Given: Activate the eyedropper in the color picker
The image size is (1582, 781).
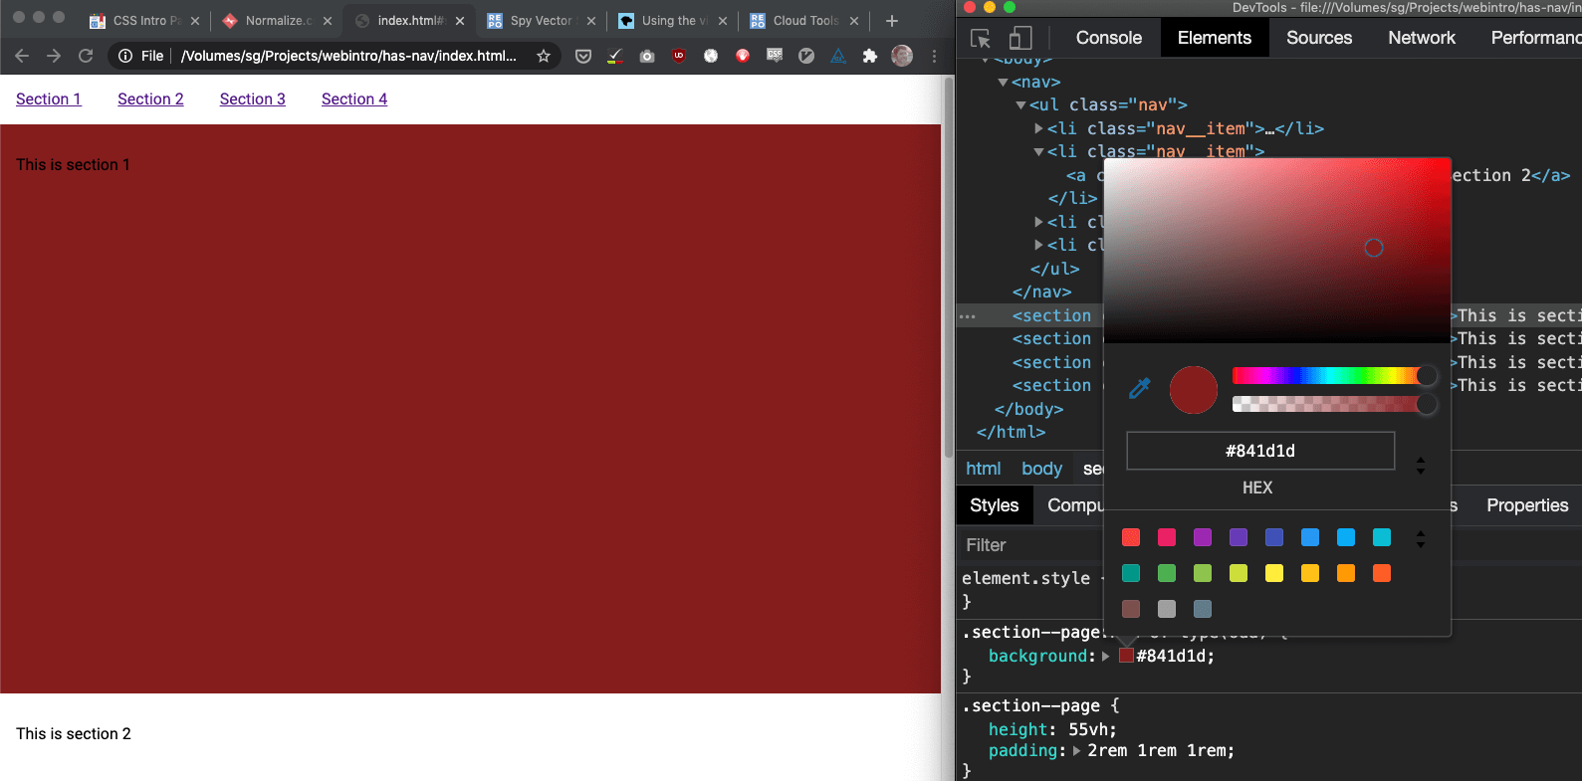Looking at the screenshot, I should 1140,388.
